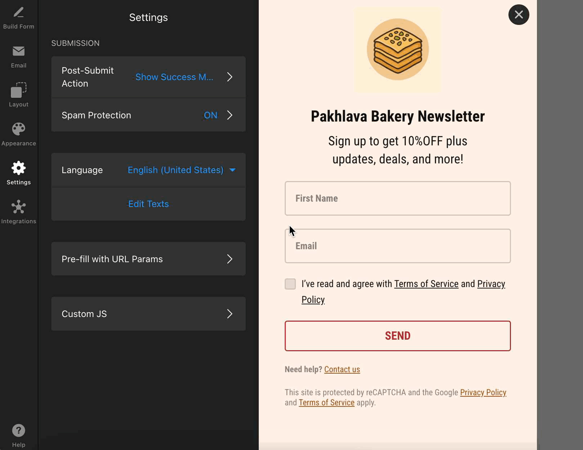The width and height of the screenshot is (583, 450).
Task: Click the Contact us link
Action: 342,369
